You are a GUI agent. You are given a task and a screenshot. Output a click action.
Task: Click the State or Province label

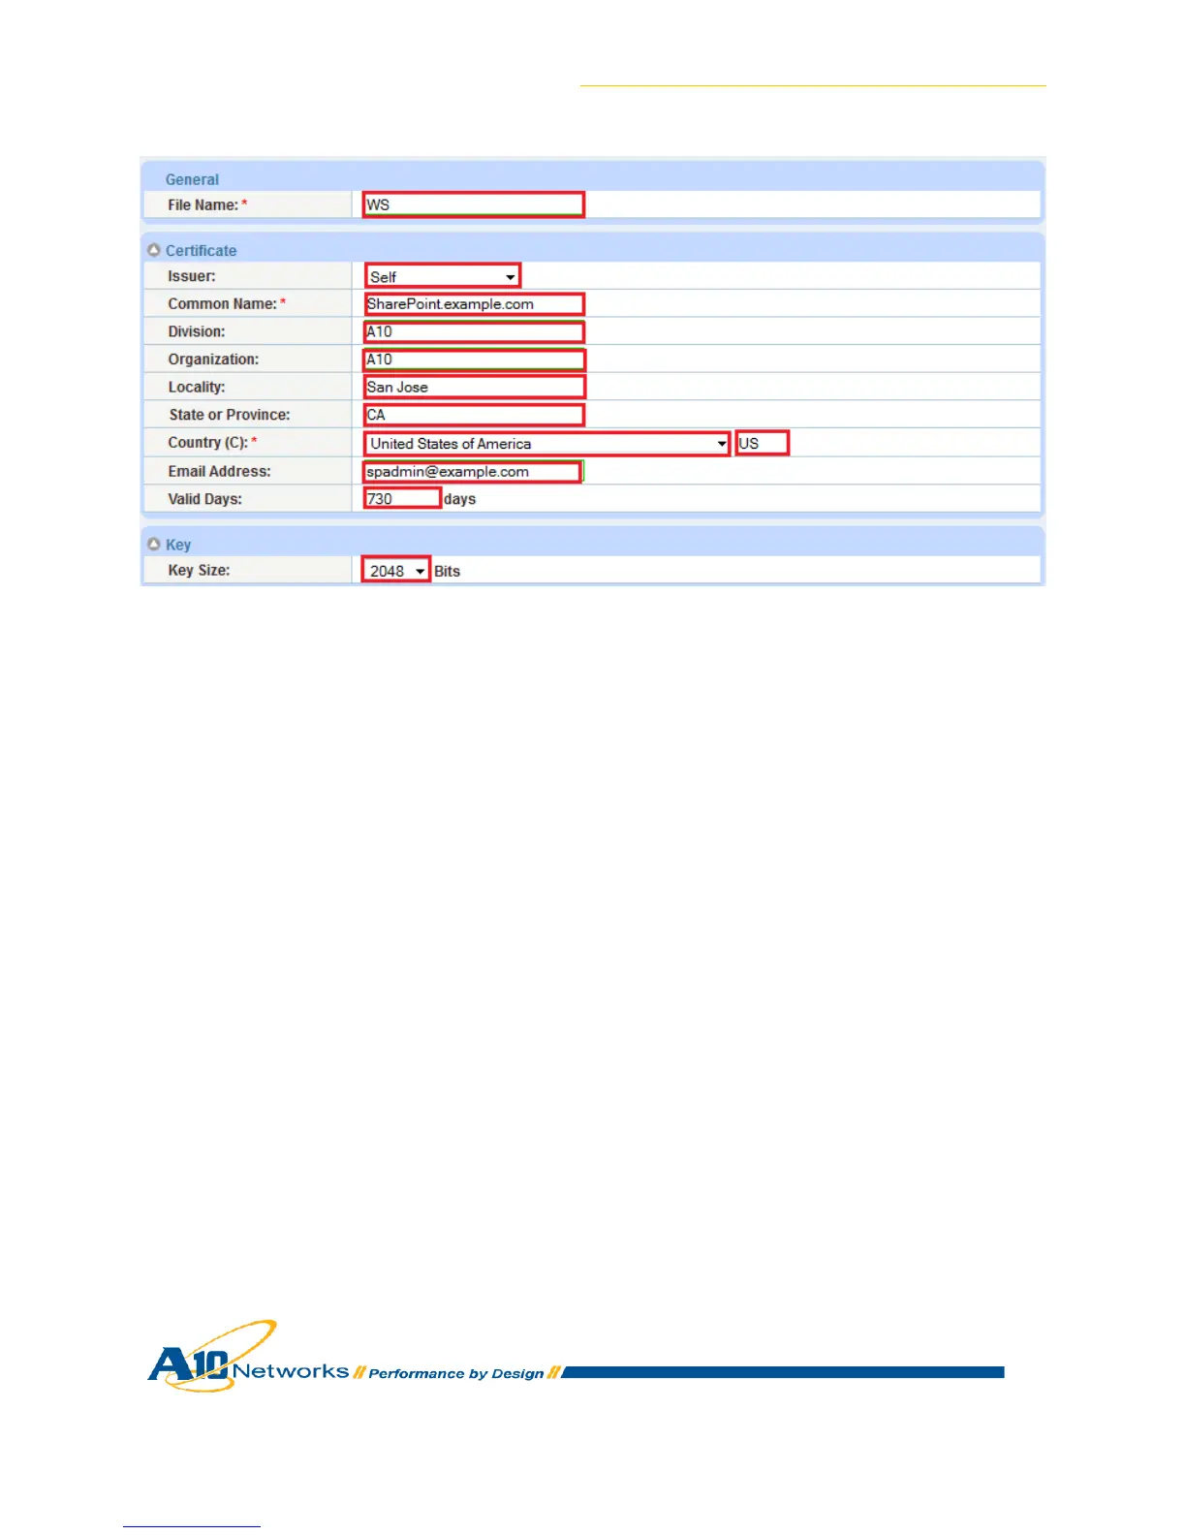point(230,414)
